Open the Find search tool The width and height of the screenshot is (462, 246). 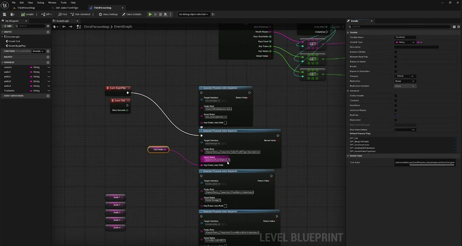point(63,14)
